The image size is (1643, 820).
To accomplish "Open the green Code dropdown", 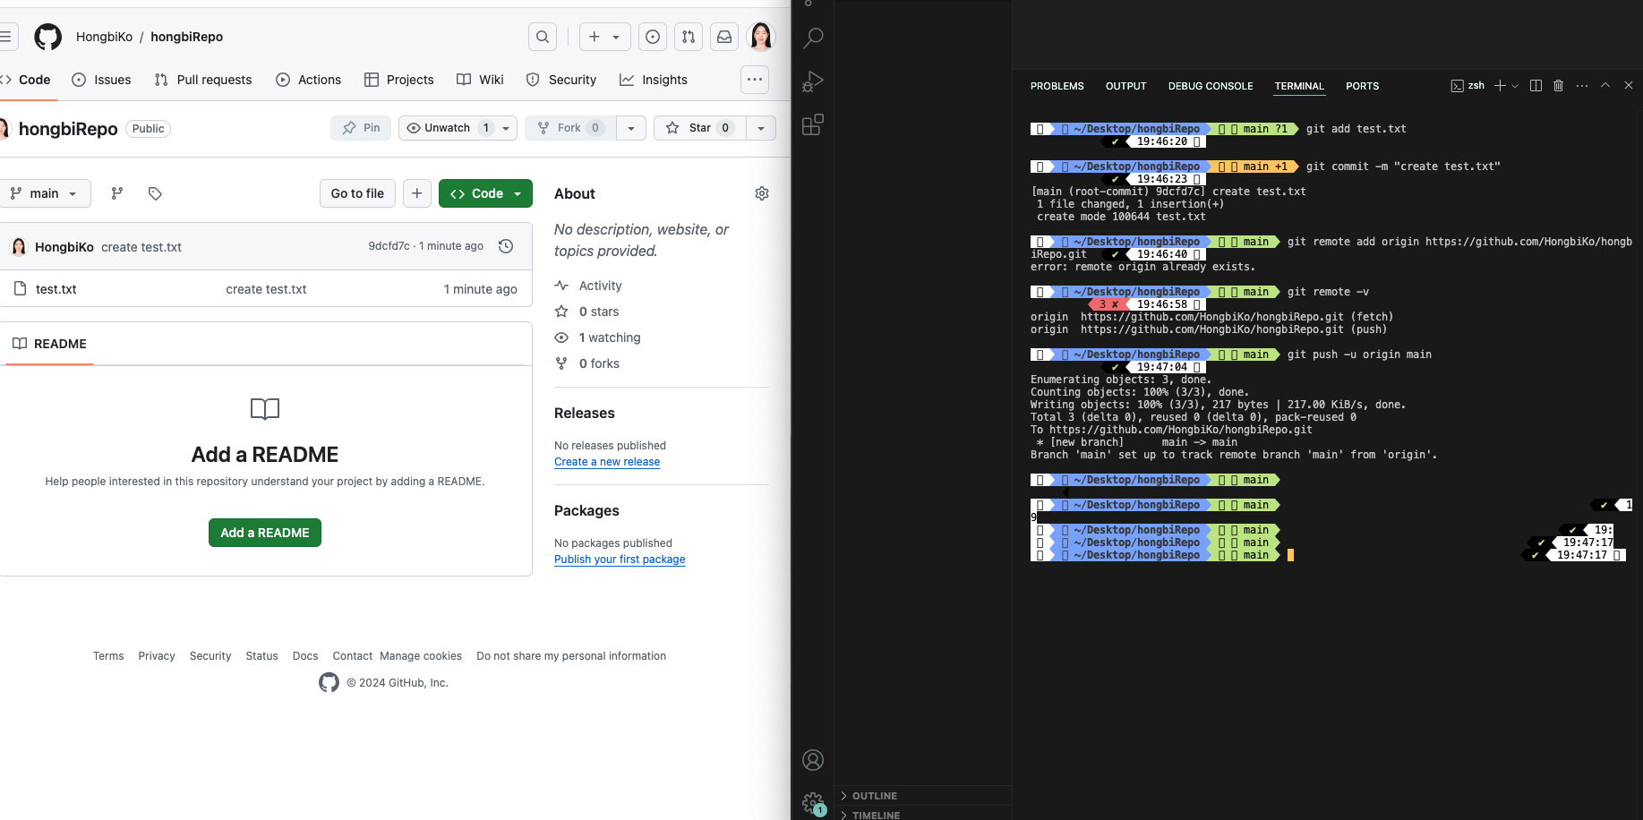I will pyautogui.click(x=485, y=193).
